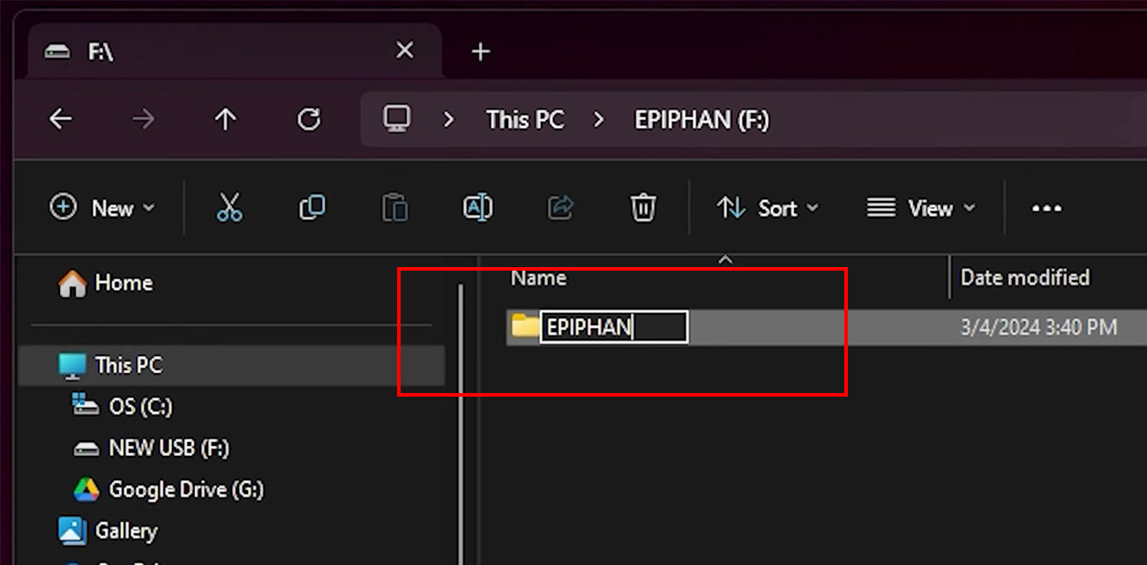
Task: Select This PC in navigation pane
Action: (x=231, y=365)
